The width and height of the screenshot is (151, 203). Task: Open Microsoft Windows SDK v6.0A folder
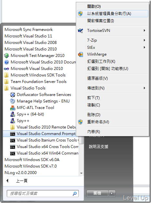[x=32, y=160]
